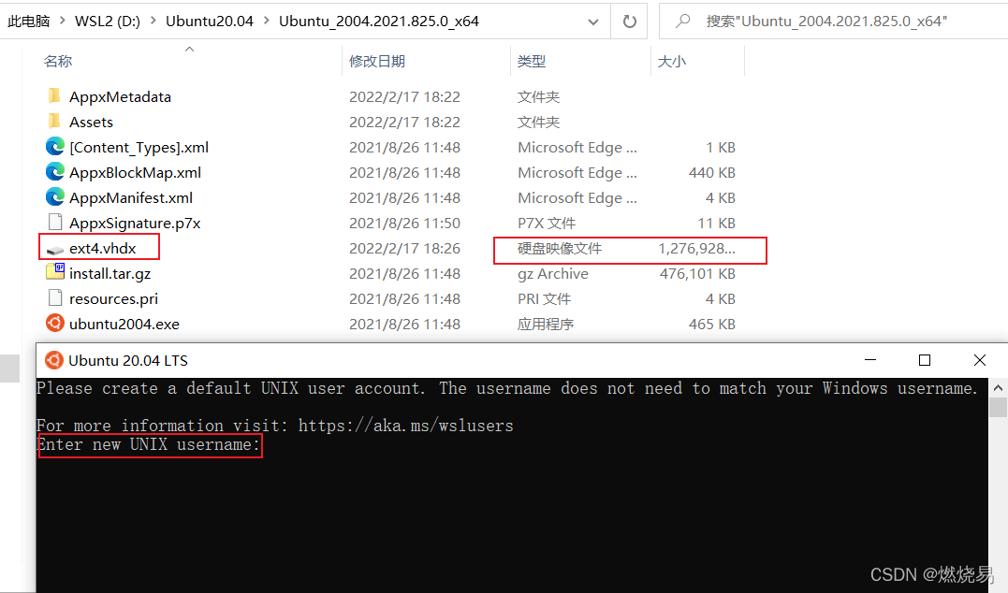Select the AppxBlockMap.xml file name
Image resolution: width=1008 pixels, height=593 pixels.
click(x=135, y=172)
